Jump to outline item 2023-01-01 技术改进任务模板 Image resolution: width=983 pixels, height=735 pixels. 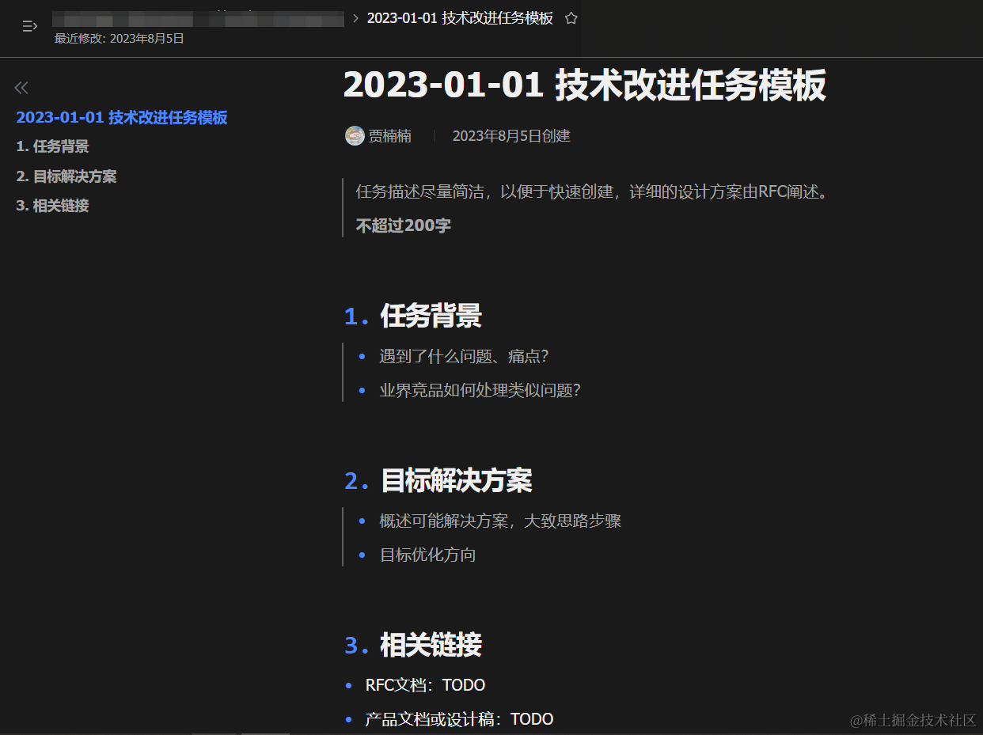[122, 118]
